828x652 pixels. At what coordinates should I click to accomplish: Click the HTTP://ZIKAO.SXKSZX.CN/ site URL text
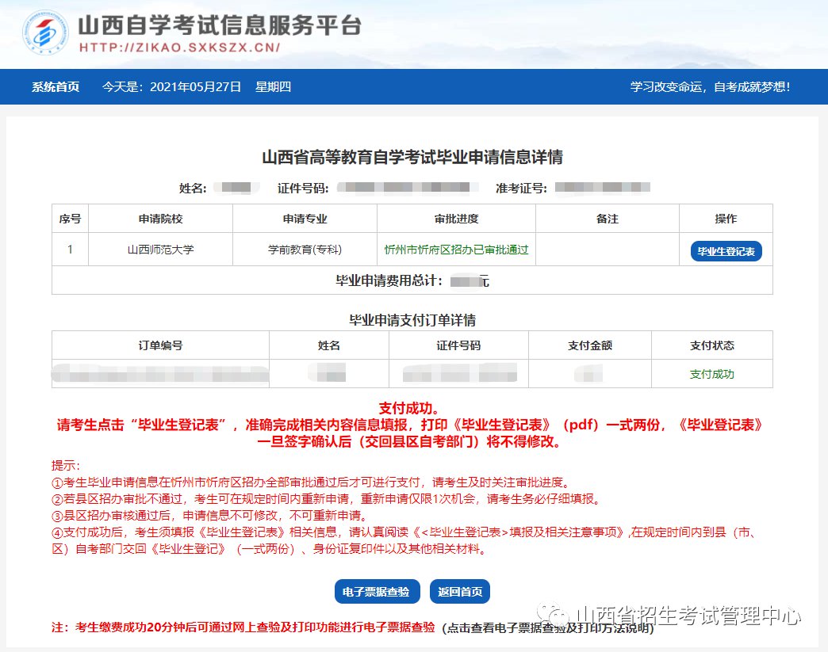179,48
